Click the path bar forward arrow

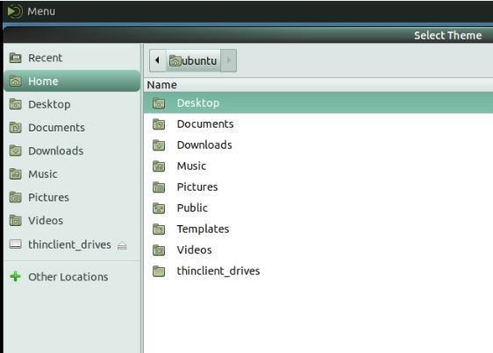click(229, 60)
